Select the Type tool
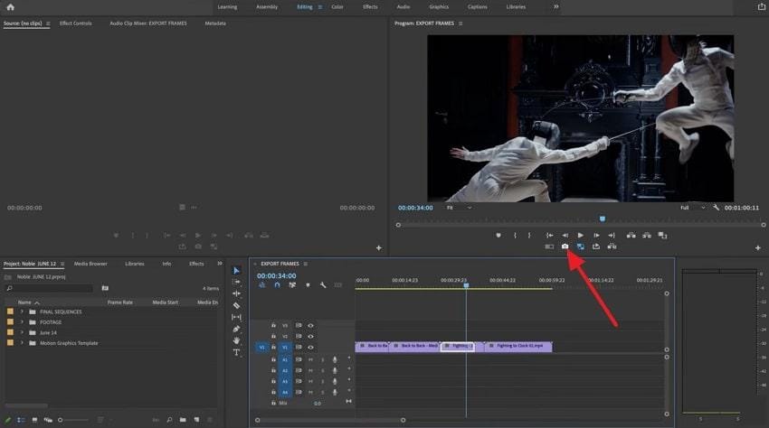Viewport: 769px width, 428px height. [236, 352]
